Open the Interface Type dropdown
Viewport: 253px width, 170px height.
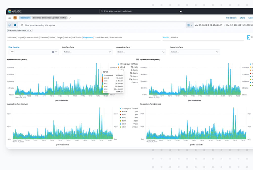click(87, 52)
